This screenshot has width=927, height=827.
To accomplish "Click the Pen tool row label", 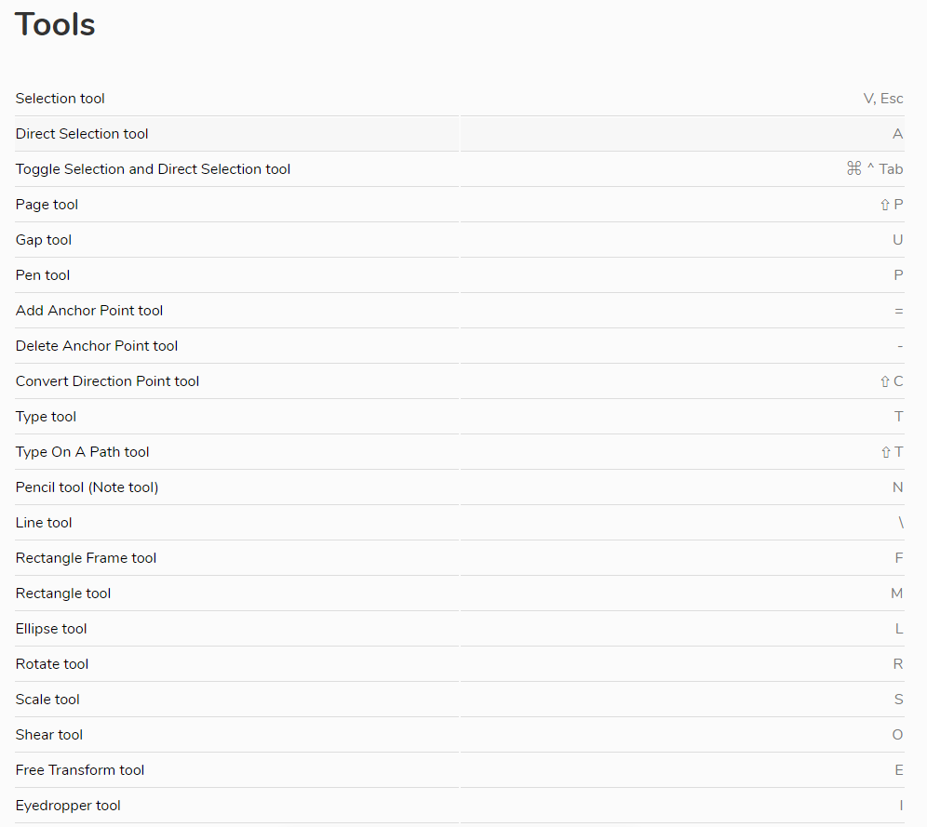I will (43, 275).
